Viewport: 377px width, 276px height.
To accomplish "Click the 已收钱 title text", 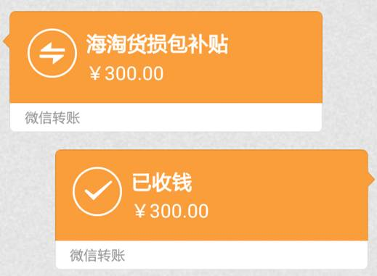I will click(x=162, y=183).
